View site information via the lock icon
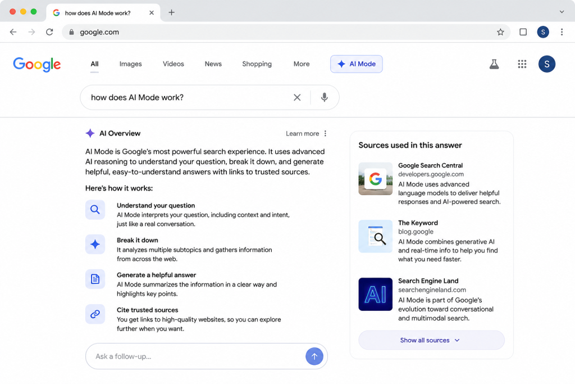 [71, 32]
